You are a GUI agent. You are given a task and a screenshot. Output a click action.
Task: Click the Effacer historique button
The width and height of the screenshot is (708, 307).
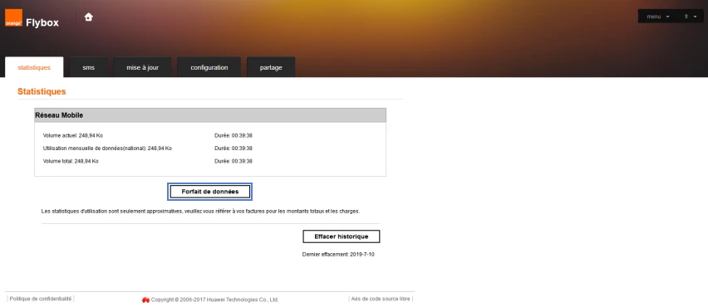click(342, 236)
